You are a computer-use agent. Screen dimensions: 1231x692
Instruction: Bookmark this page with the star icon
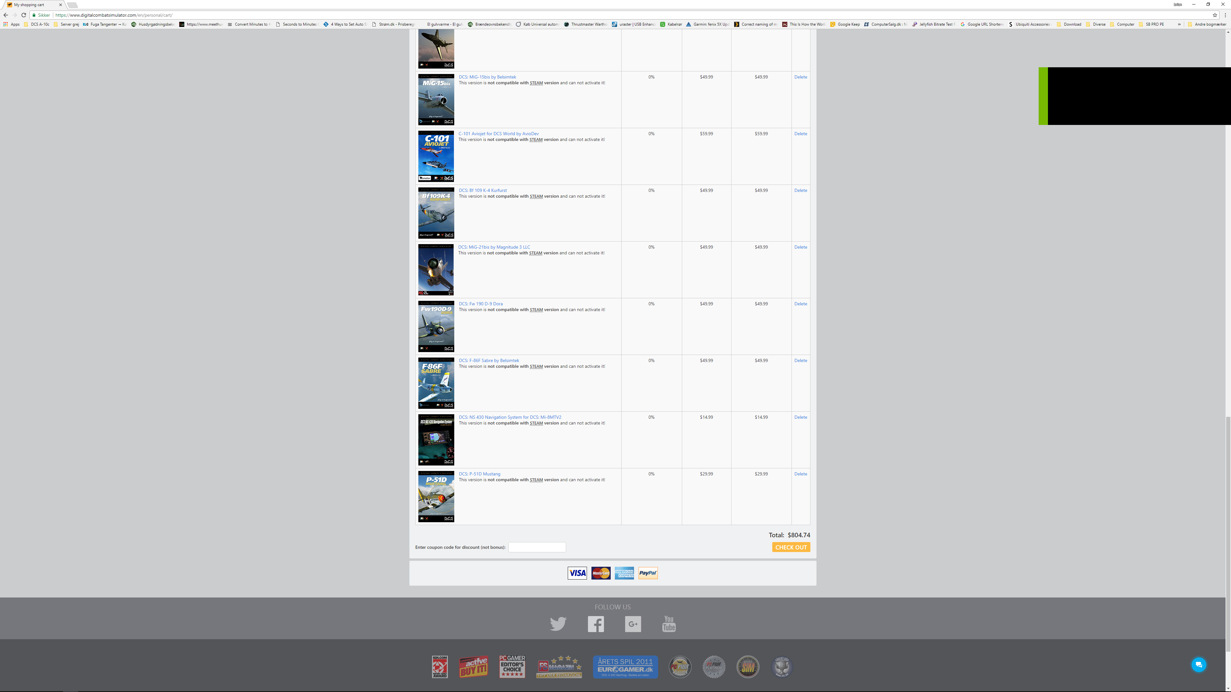pos(1215,15)
